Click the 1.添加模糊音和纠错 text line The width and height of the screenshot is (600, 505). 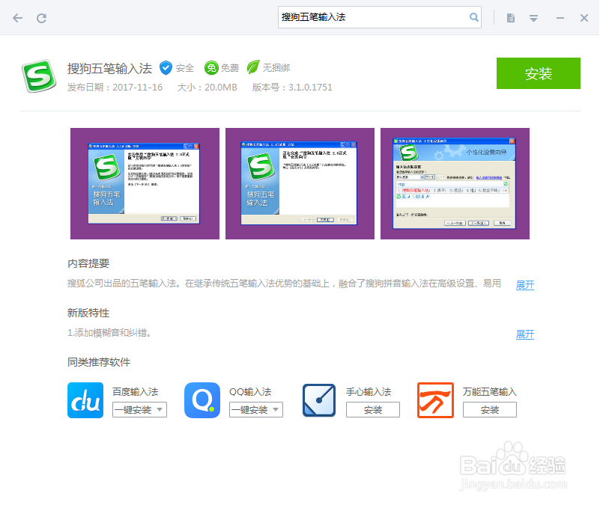click(x=109, y=333)
